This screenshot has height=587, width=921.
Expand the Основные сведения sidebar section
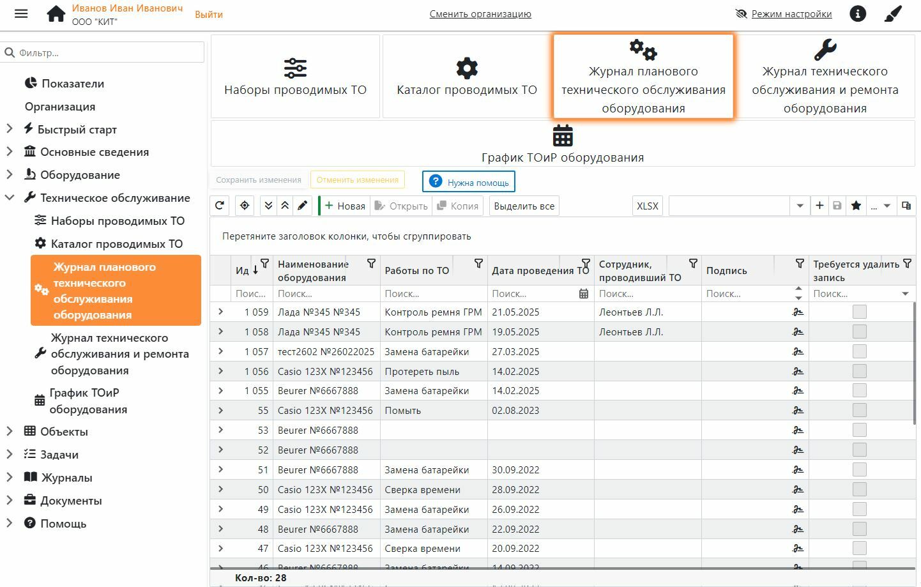point(10,151)
